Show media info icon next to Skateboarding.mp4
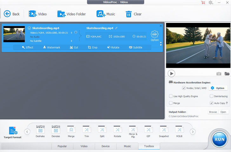Screen dimensions: 231x152 pos(29,28)
